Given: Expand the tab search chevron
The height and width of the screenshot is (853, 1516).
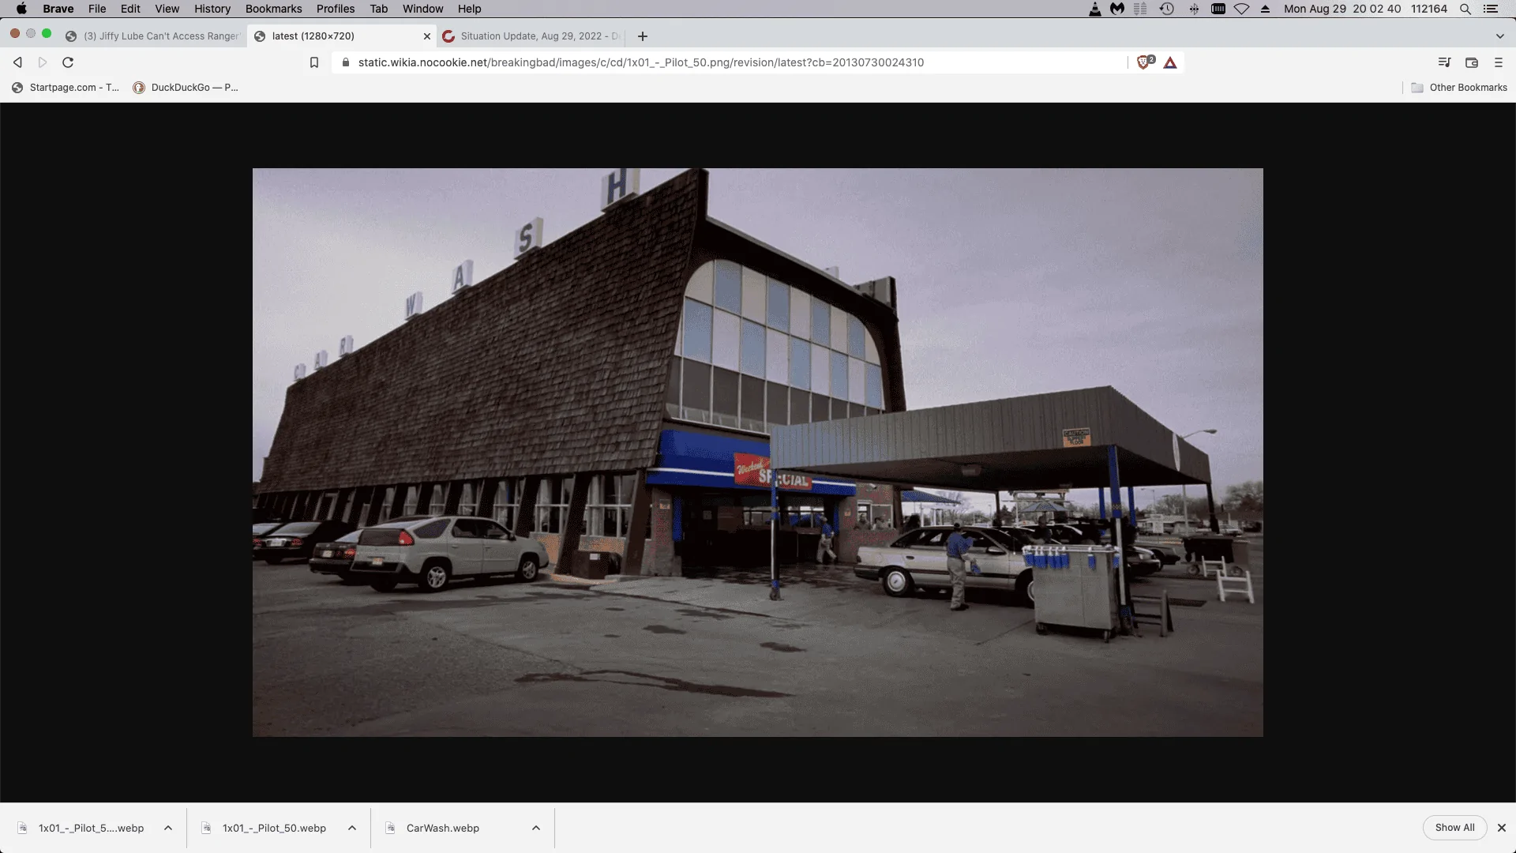Looking at the screenshot, I should [1499, 36].
